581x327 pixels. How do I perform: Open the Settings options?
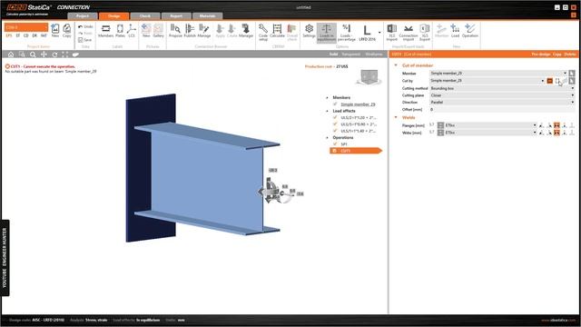pyautogui.click(x=309, y=31)
